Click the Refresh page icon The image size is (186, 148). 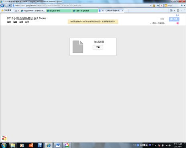point(158,6)
